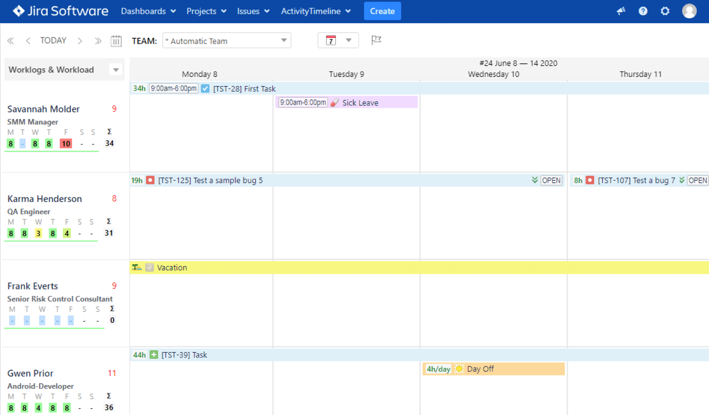Jump to today with the TODAY button
Viewport: 709px width, 415px height.
pos(53,40)
